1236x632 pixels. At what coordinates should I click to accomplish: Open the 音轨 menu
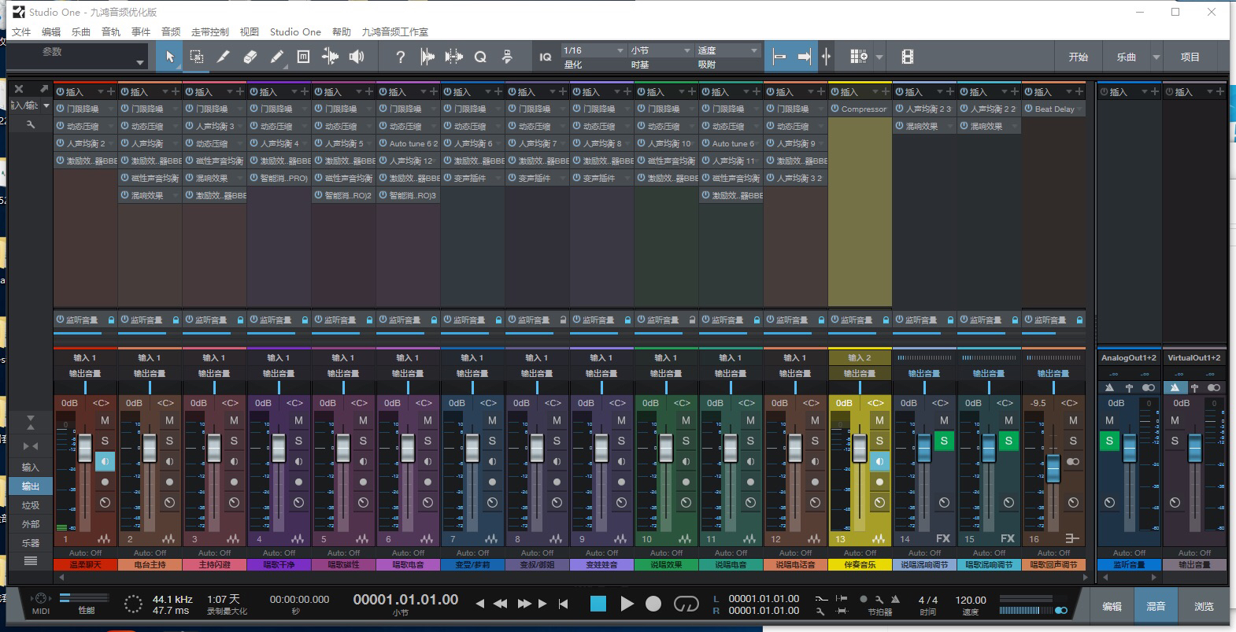pos(111,31)
